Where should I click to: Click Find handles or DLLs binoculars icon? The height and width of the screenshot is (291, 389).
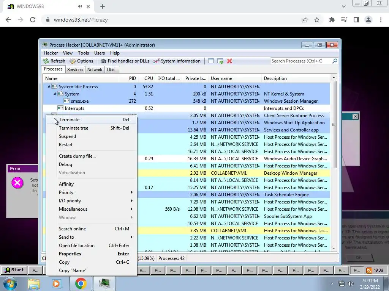click(103, 61)
